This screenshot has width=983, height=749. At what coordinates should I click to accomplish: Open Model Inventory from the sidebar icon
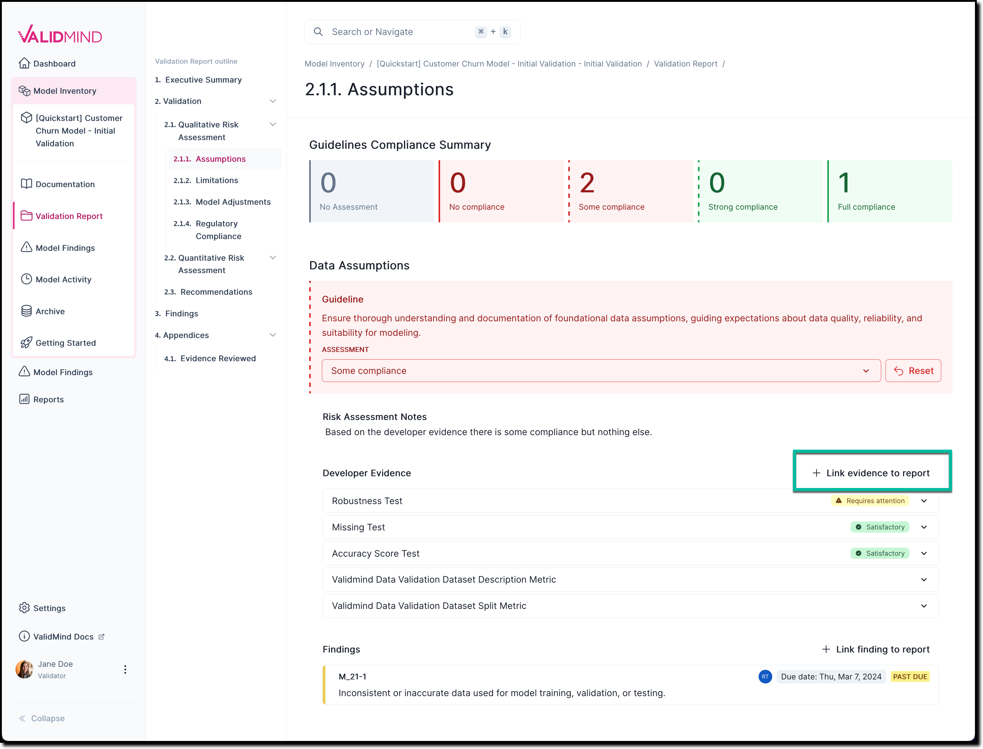25,91
